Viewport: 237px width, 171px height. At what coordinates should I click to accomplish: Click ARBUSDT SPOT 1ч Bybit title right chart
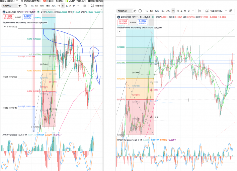coord(135,17)
